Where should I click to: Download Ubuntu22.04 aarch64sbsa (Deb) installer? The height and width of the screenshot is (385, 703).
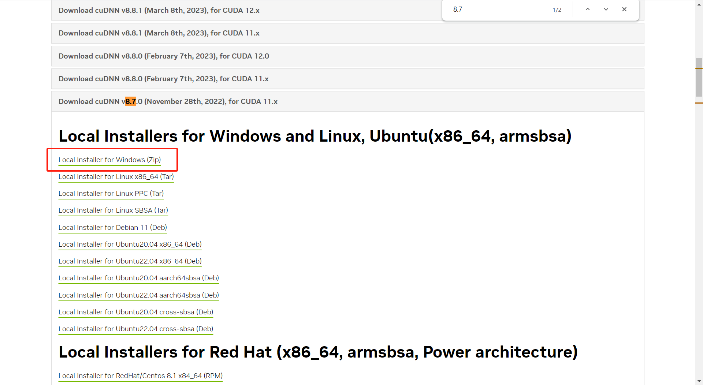click(139, 295)
